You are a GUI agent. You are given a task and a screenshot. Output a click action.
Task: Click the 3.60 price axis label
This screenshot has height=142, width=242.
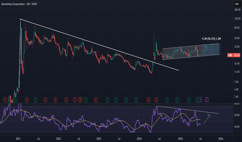pos(237,97)
